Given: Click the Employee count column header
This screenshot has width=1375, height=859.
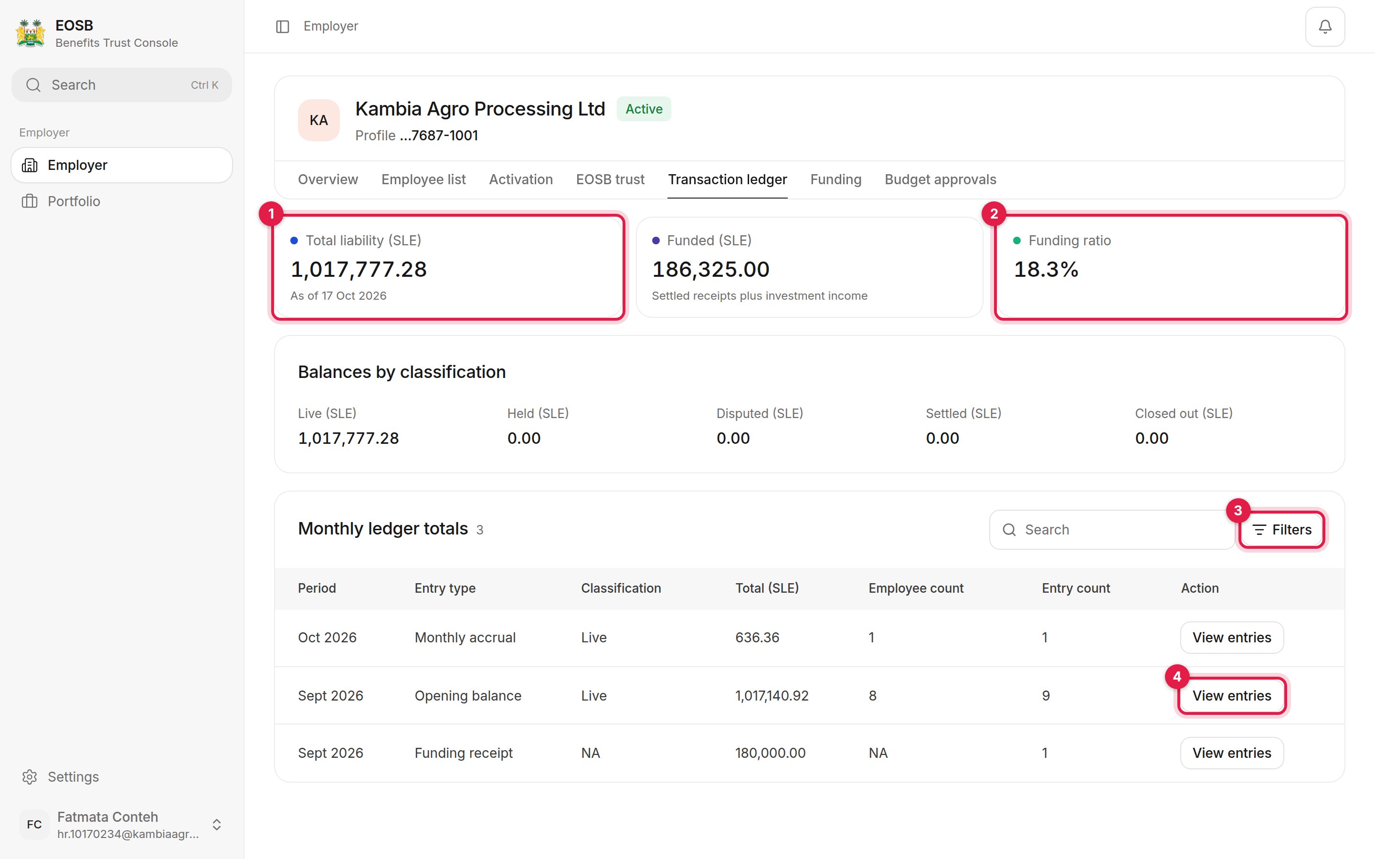Looking at the screenshot, I should click(x=916, y=588).
